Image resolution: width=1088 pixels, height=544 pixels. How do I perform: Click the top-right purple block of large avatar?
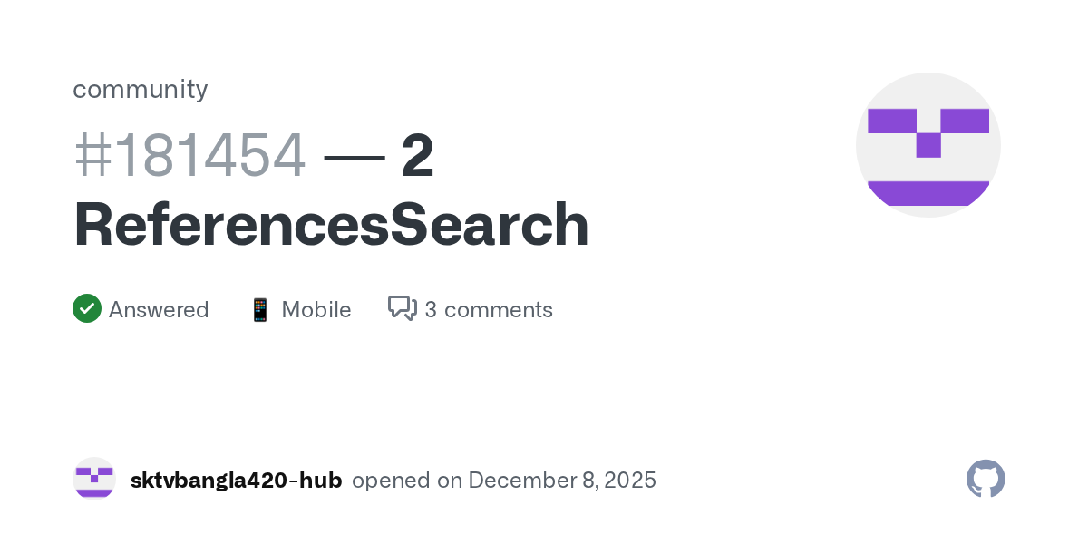965,121
